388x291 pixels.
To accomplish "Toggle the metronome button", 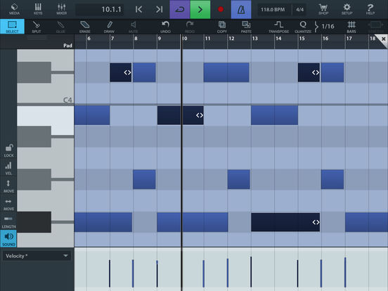I will coord(241,9).
